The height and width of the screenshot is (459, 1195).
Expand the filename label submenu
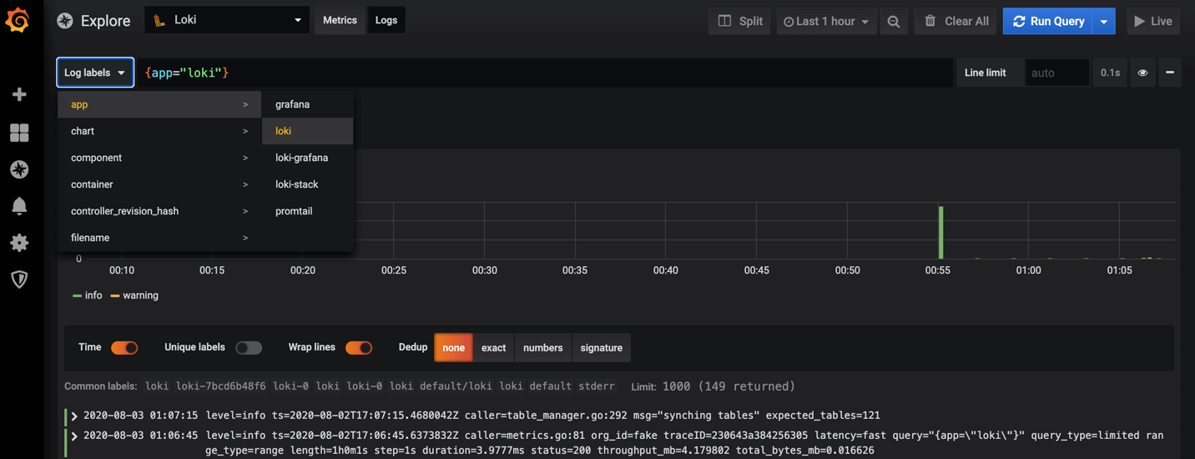point(159,238)
